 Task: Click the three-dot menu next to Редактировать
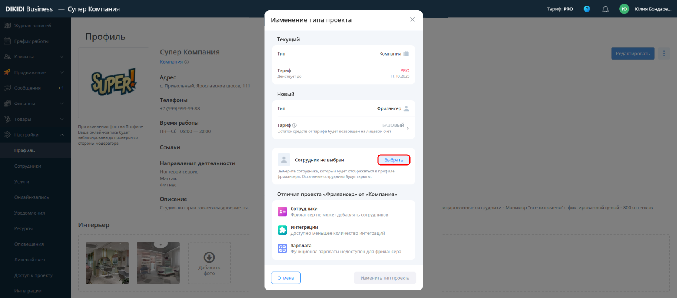click(x=664, y=54)
